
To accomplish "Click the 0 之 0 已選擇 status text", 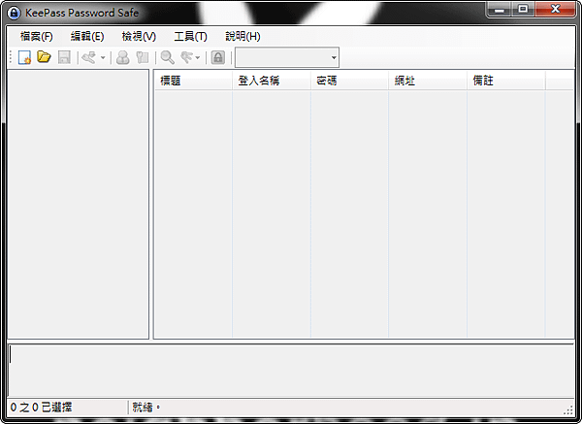I will click(x=41, y=408).
